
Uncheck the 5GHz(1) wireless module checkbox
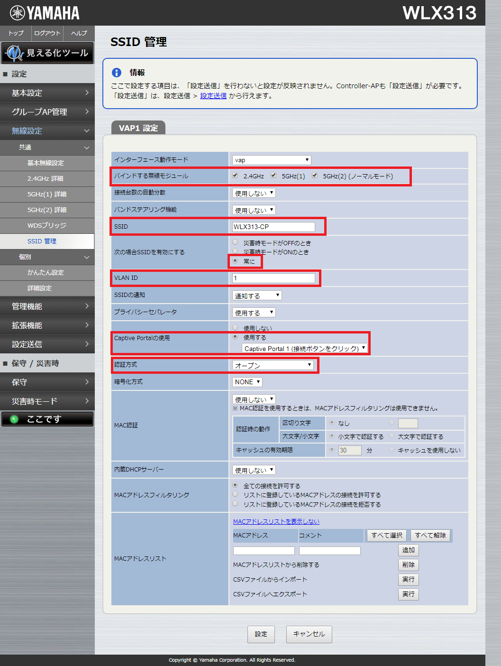point(273,175)
